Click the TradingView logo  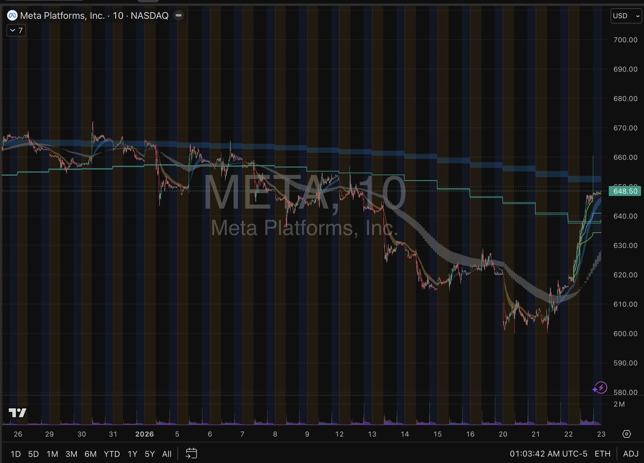18,413
